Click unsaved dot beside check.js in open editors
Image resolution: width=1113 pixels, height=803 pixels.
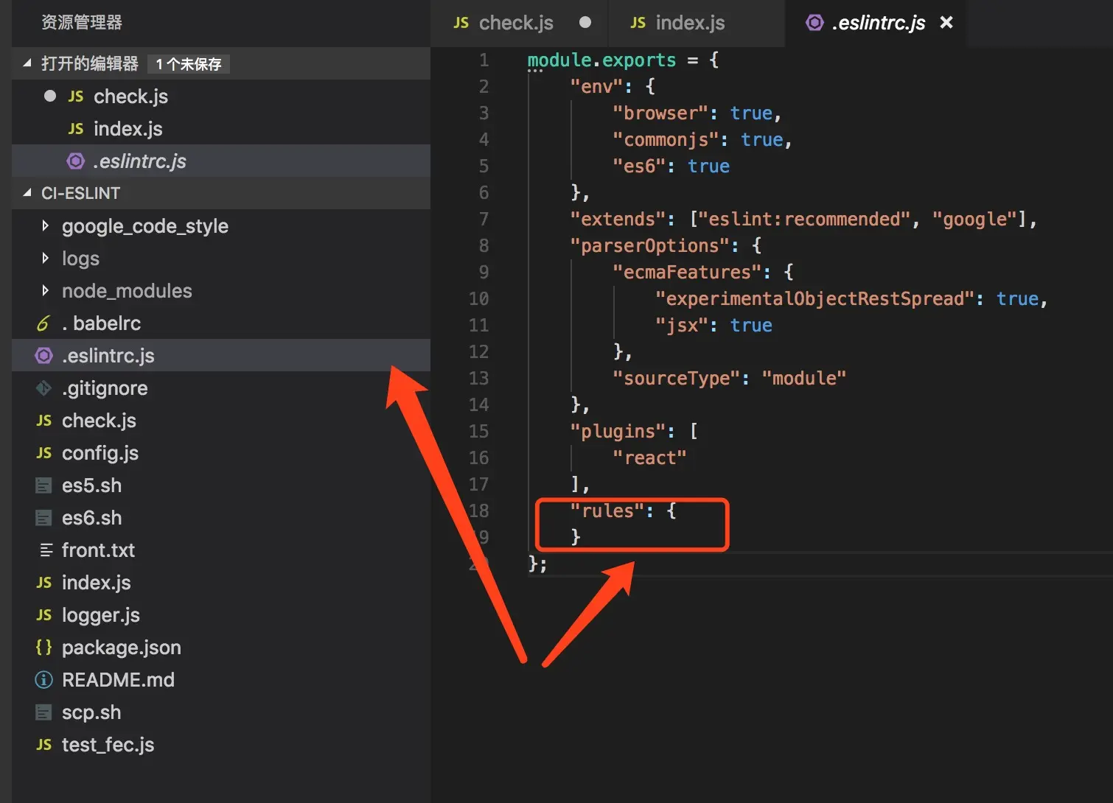tap(50, 96)
